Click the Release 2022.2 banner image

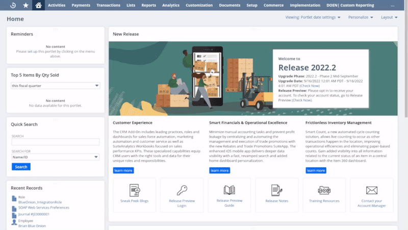click(253, 79)
